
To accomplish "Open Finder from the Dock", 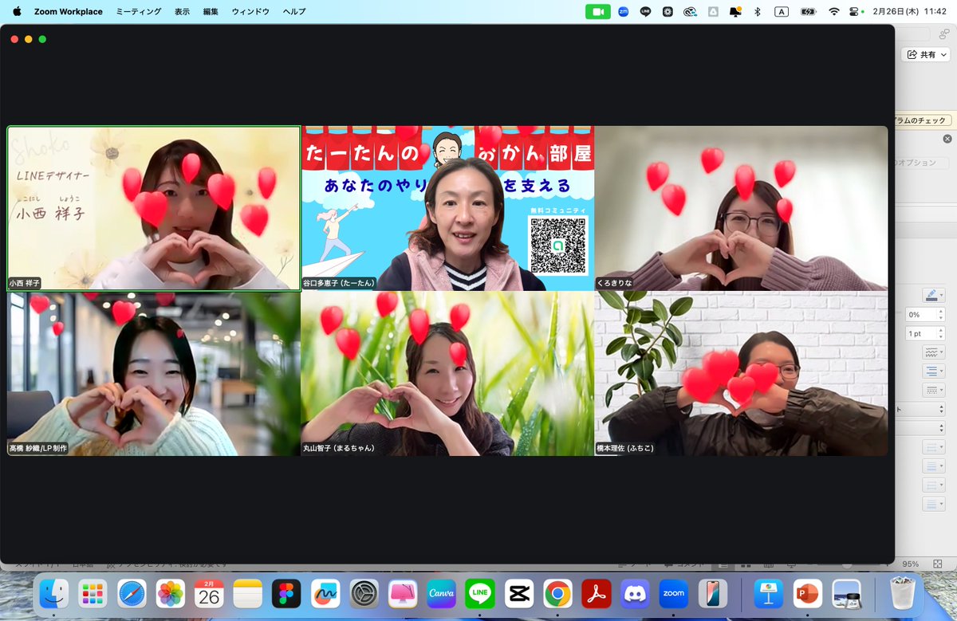I will (x=54, y=594).
